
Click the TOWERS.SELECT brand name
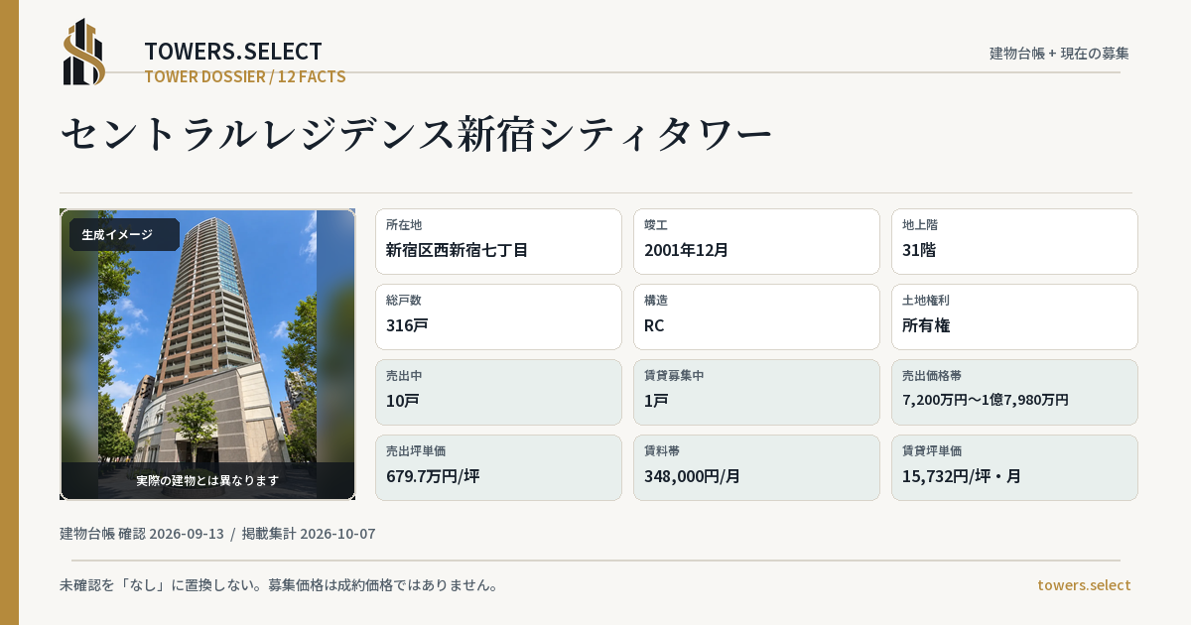(x=233, y=52)
